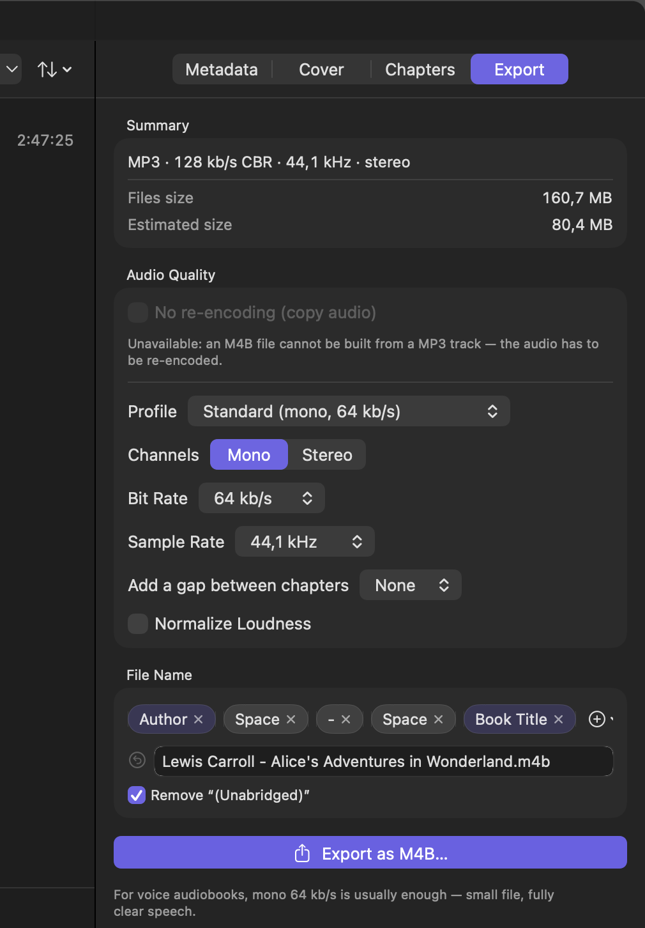The height and width of the screenshot is (928, 645).
Task: Open the Chapters tab
Action: point(420,69)
